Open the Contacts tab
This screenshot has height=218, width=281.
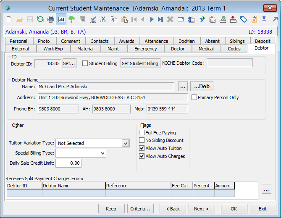100,41
